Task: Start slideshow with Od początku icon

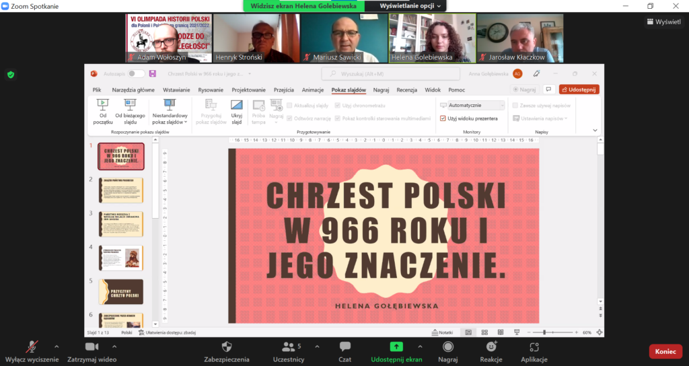Action: click(x=103, y=105)
